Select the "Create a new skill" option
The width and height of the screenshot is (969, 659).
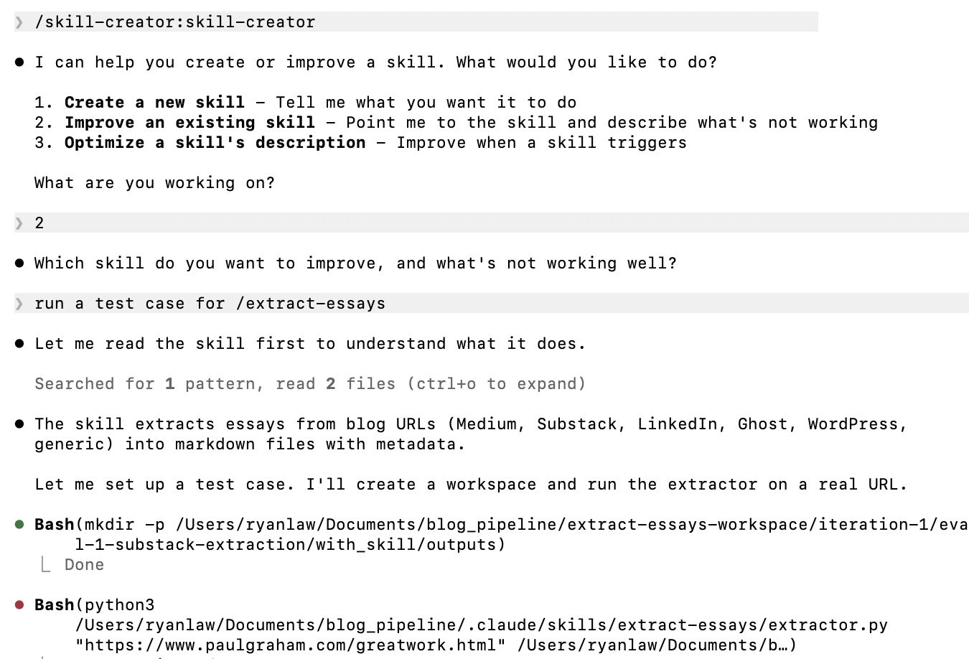click(154, 103)
